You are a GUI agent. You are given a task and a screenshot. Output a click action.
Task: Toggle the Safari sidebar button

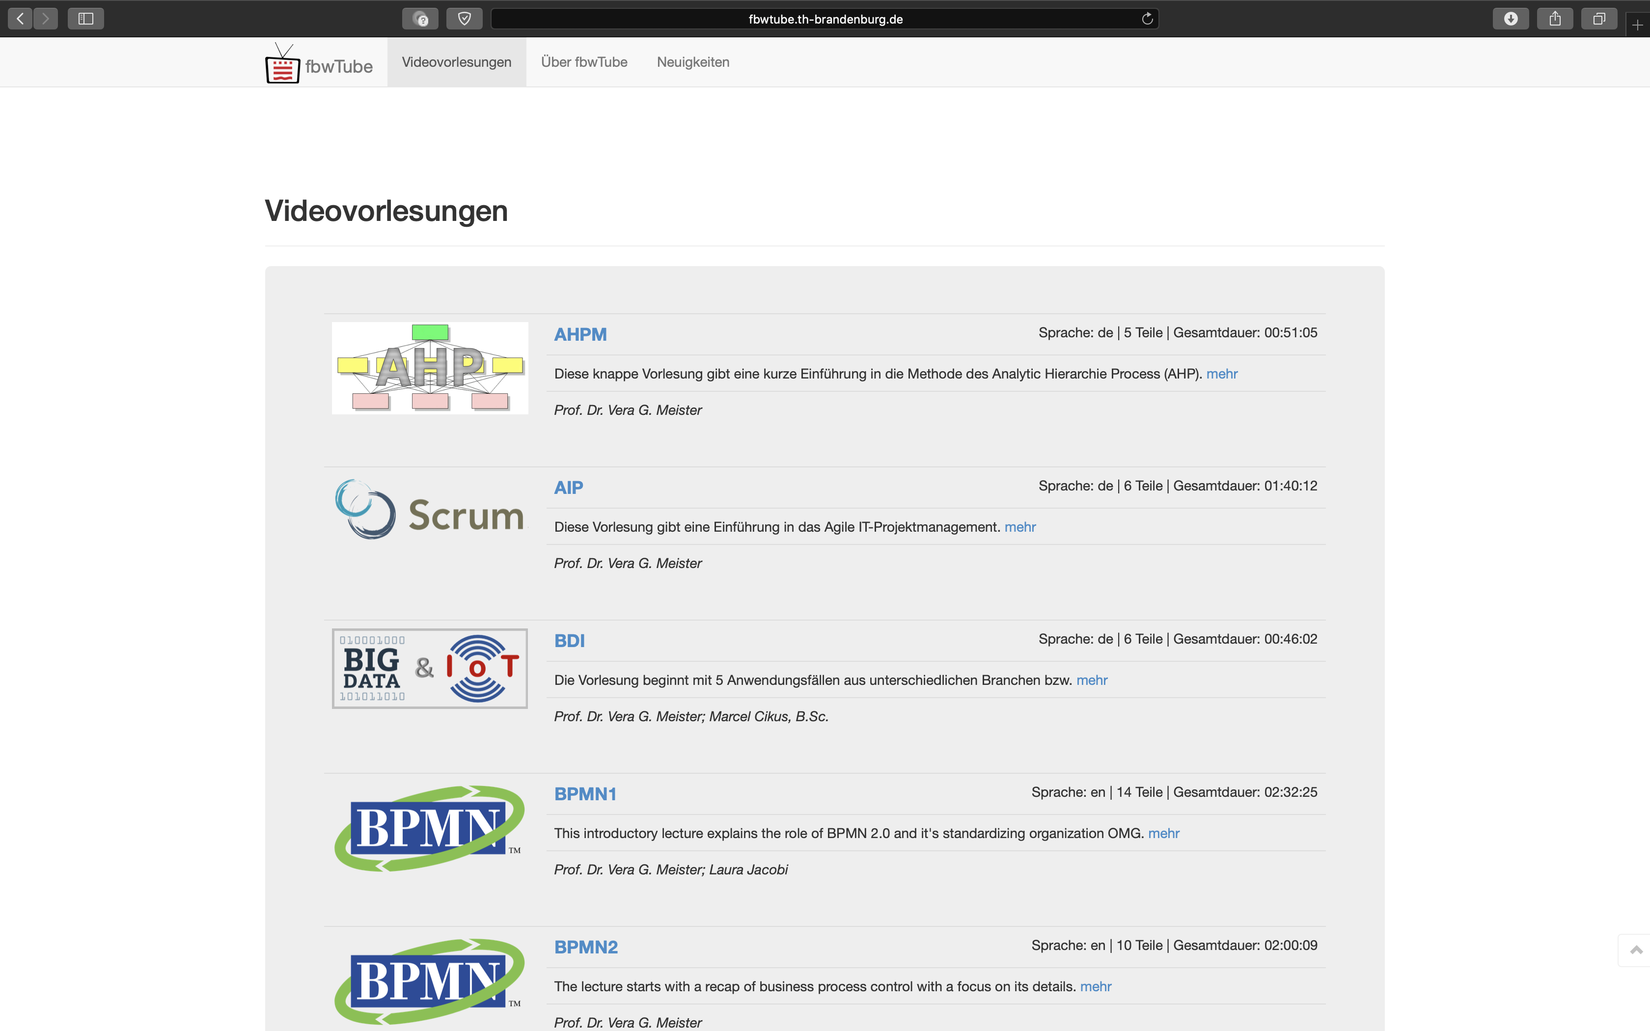[x=86, y=19]
